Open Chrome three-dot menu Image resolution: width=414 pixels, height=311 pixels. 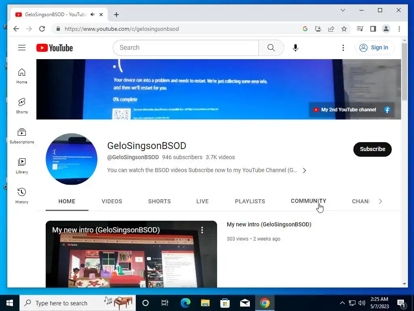[x=399, y=29]
